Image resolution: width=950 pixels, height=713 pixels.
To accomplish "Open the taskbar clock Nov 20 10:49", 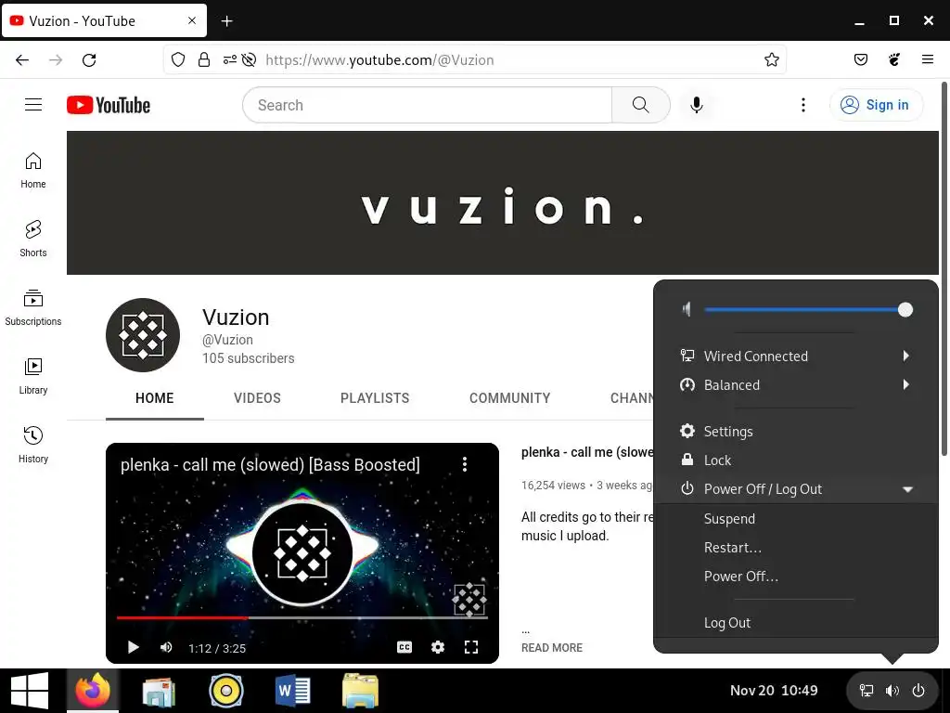I will (774, 691).
